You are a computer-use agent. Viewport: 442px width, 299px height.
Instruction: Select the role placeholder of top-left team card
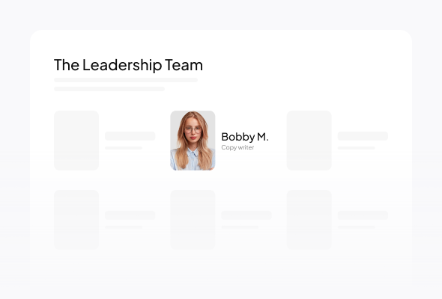[124, 148]
